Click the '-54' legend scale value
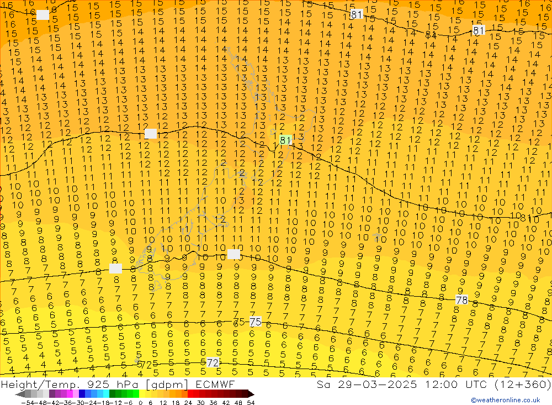The height and width of the screenshot is (405, 552). coord(28,403)
